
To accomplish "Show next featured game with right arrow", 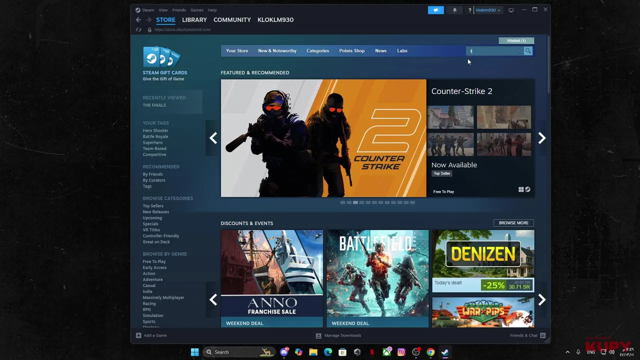I will [x=542, y=138].
